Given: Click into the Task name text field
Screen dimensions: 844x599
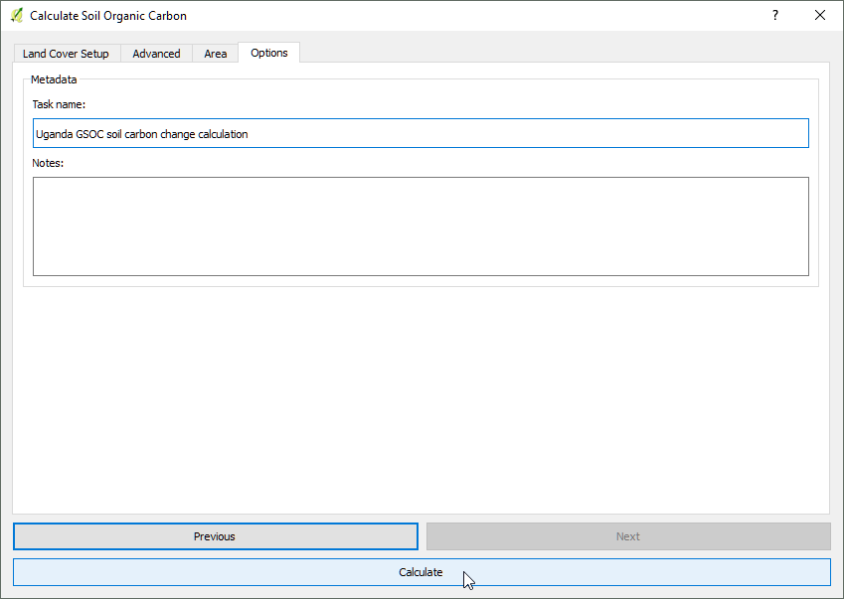Looking at the screenshot, I should click(497, 134).
